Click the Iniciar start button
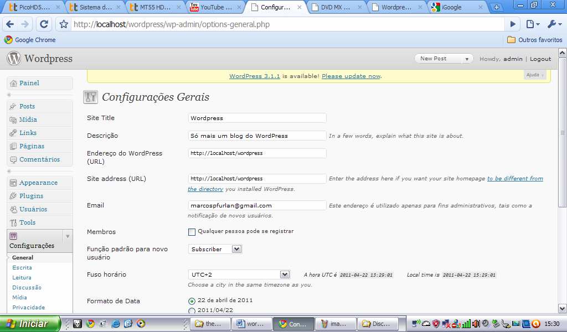567x332 pixels. click(x=30, y=323)
